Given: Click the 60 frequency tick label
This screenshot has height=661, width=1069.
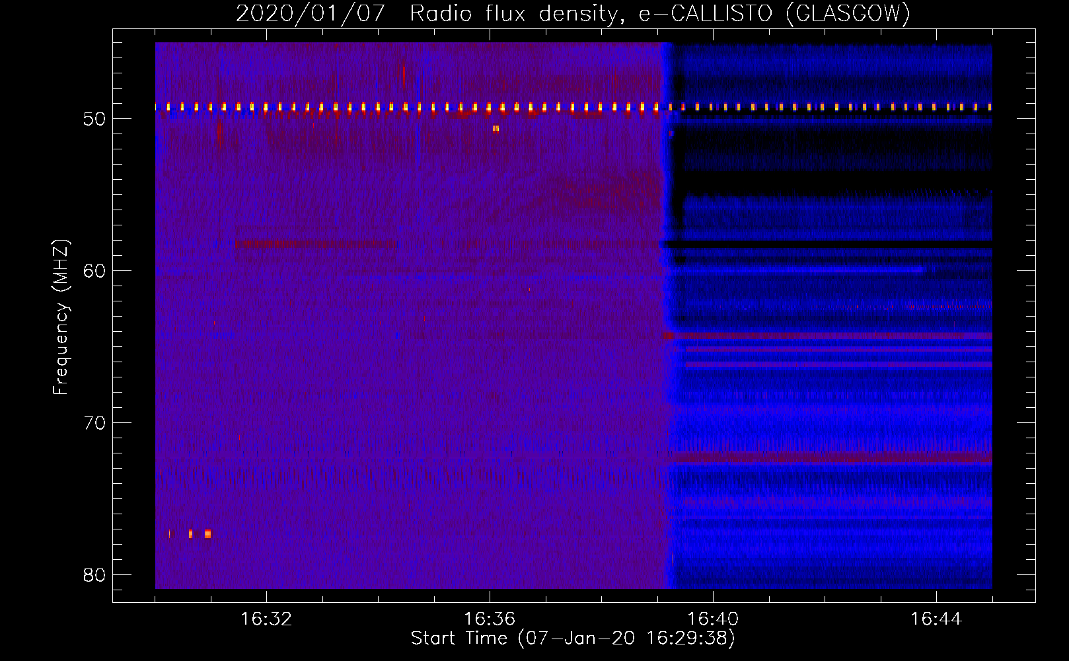Looking at the screenshot, I should [x=94, y=271].
